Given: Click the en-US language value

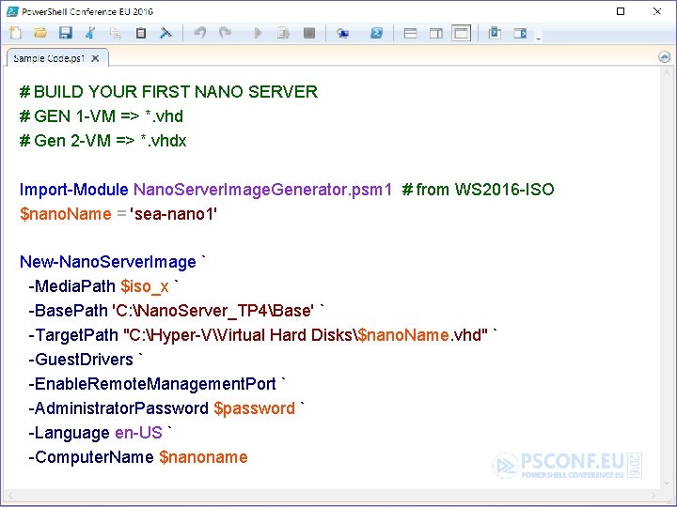Looking at the screenshot, I should [138, 433].
